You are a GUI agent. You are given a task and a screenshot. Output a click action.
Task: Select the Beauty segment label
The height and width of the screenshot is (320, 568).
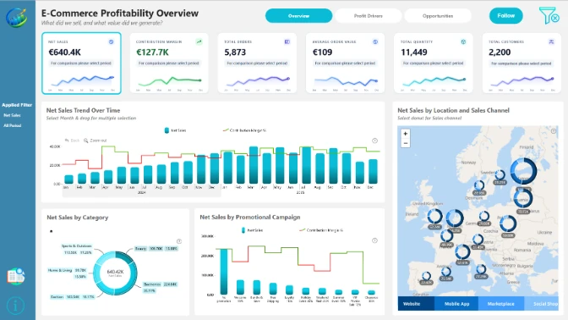tap(140, 249)
